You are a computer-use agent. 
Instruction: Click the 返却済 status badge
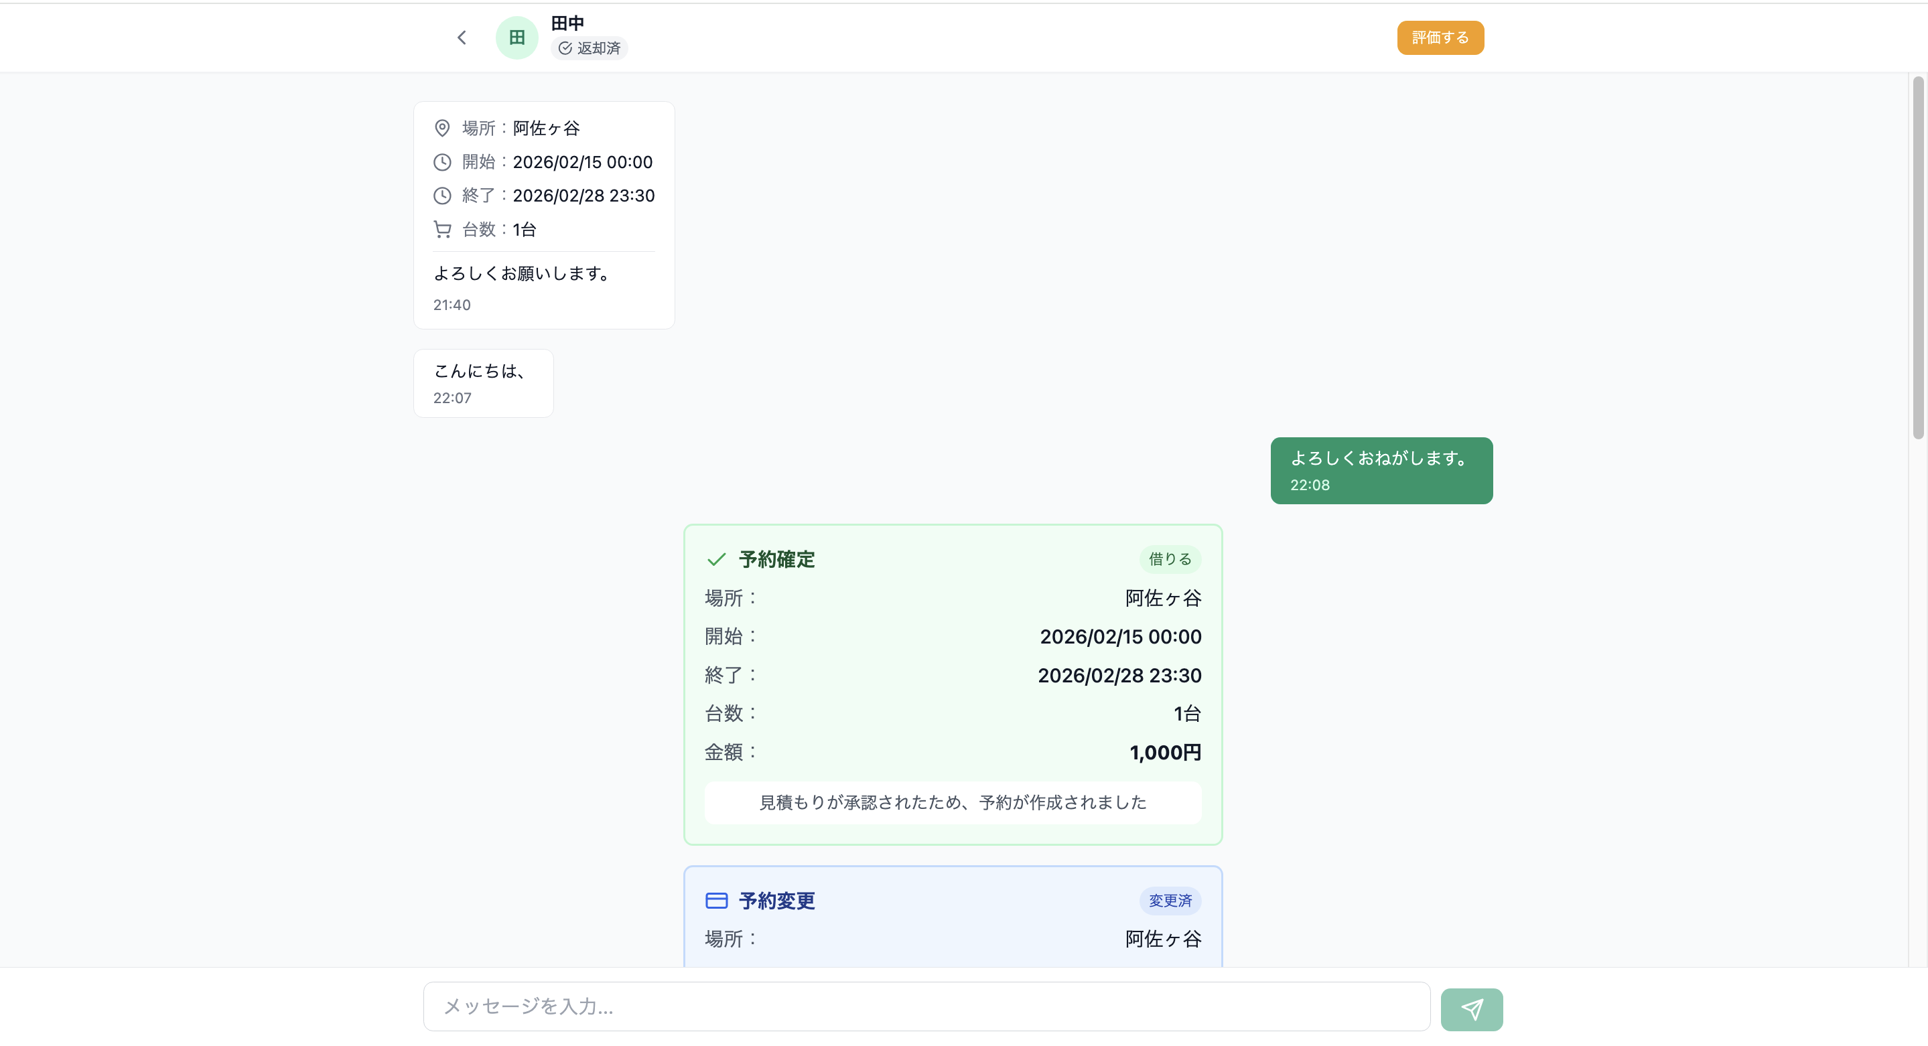click(x=589, y=48)
